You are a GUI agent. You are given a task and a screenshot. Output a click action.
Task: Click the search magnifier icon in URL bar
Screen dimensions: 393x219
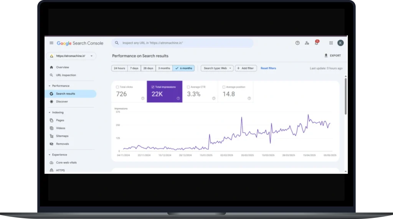point(117,43)
